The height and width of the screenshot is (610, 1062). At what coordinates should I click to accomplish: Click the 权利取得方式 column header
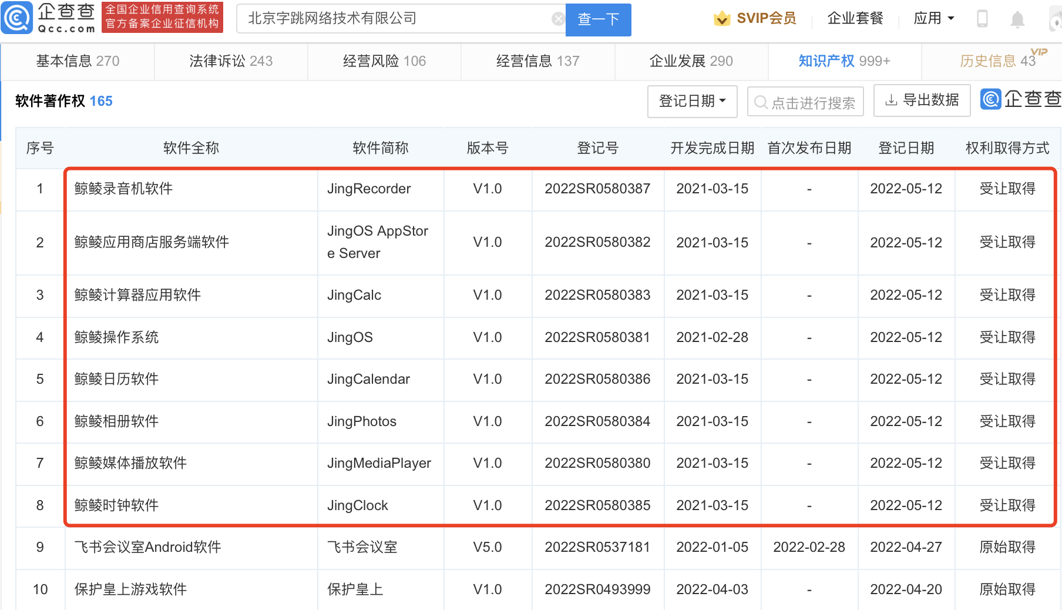point(1007,148)
